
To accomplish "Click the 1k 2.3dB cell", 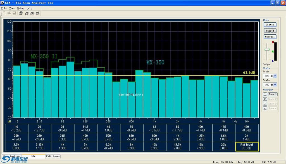I will (x=177, y=137).
